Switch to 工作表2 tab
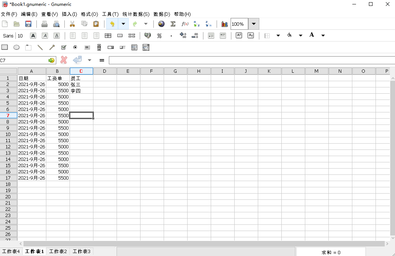This screenshot has height=256, width=395. point(58,251)
